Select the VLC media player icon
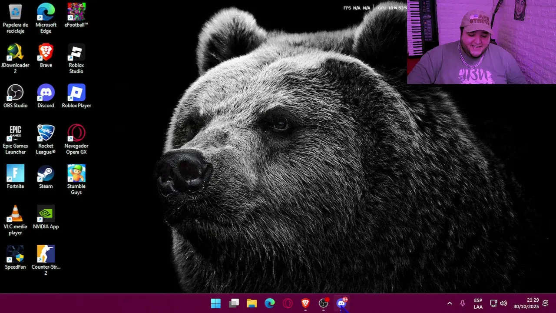This screenshot has height=313, width=556. click(15, 220)
